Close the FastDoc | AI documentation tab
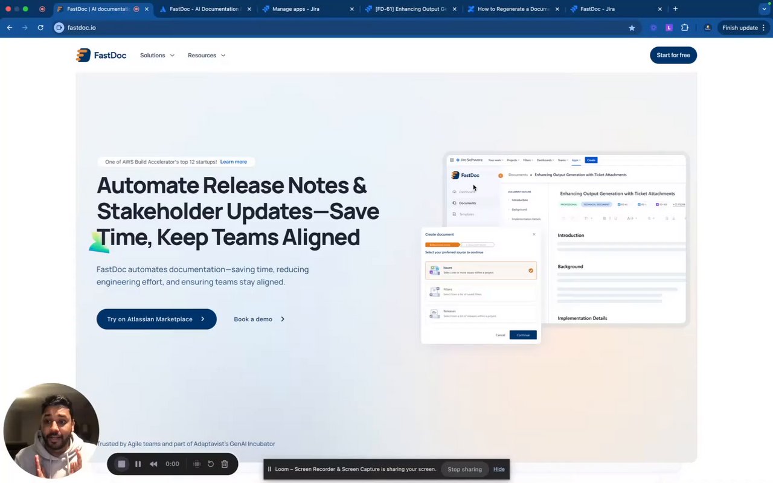The width and height of the screenshot is (773, 483). coord(146,9)
